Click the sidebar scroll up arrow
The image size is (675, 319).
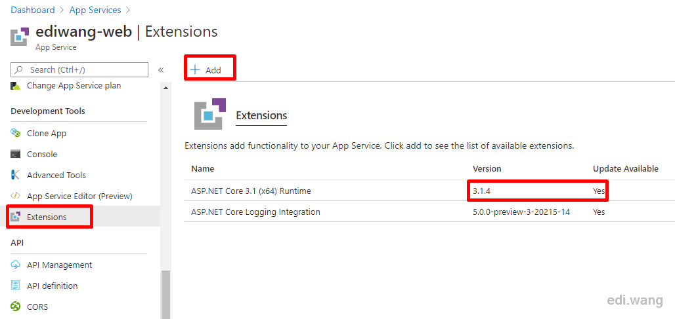pyautogui.click(x=165, y=88)
